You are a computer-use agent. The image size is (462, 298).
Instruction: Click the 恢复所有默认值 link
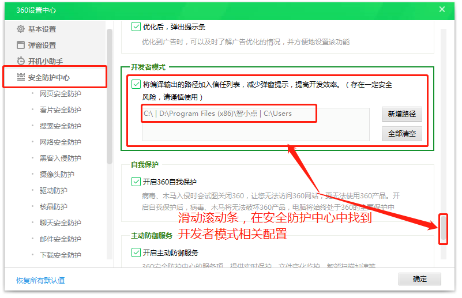[40, 280]
